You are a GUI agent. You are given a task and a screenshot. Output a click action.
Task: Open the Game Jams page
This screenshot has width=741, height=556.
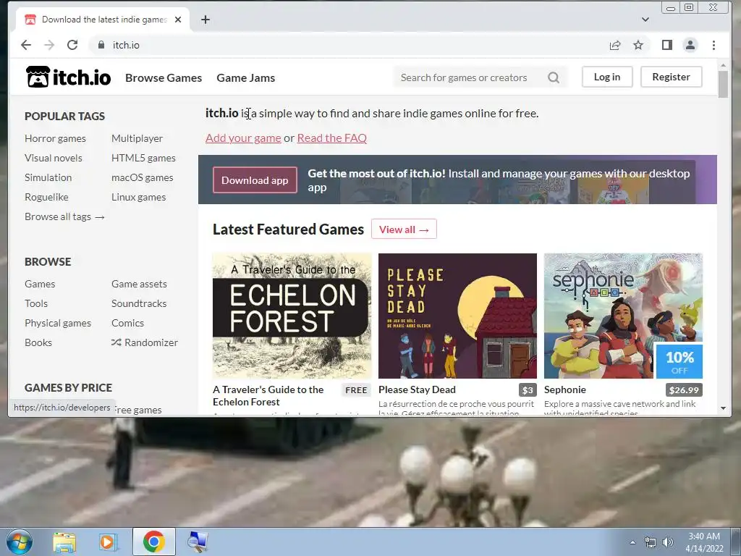(x=246, y=77)
